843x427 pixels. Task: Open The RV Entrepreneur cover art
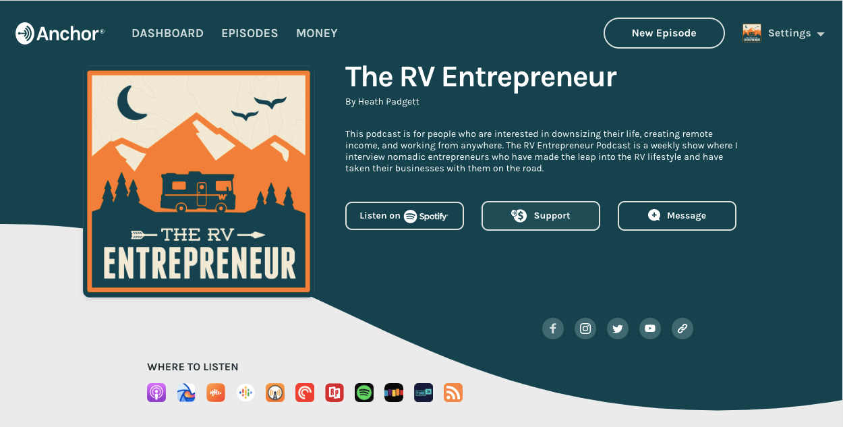199,181
